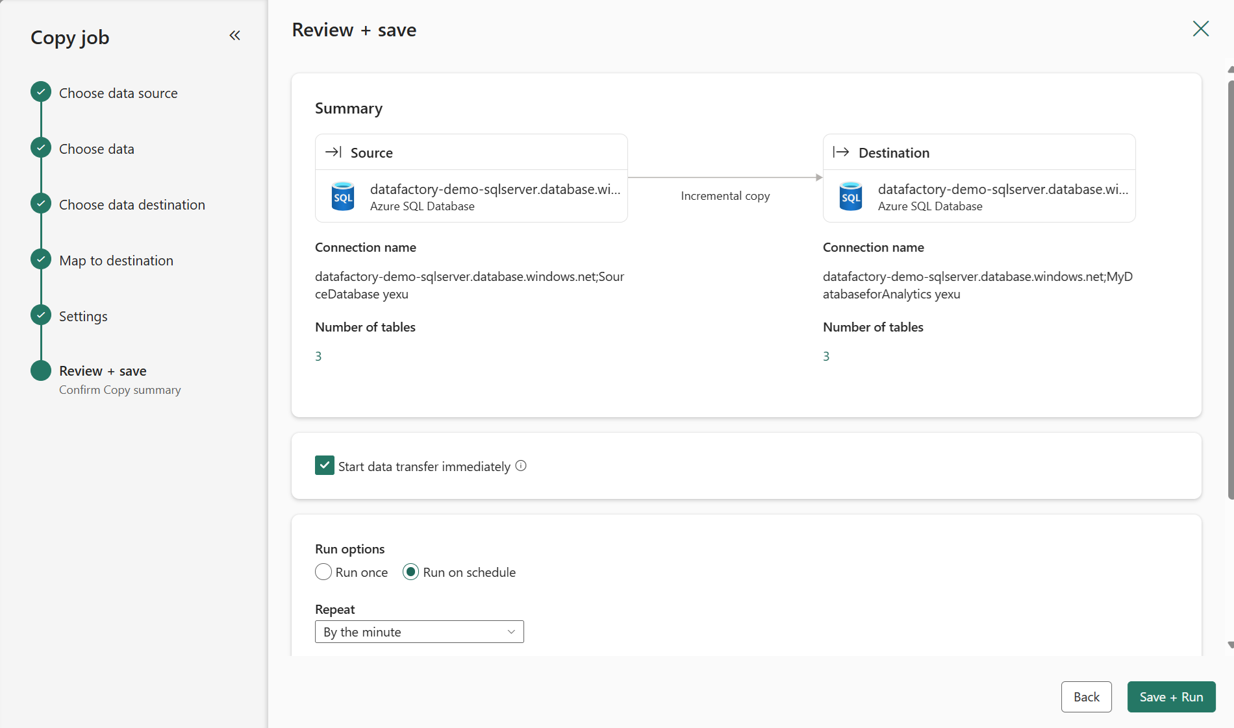Jump to Map to destination step
Image resolution: width=1234 pixels, height=728 pixels.
point(116,261)
